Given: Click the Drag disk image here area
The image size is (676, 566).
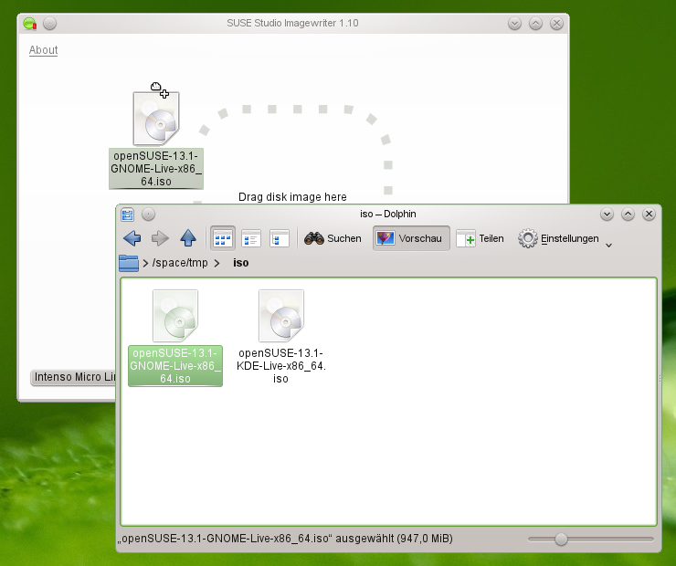Looking at the screenshot, I should (x=292, y=197).
